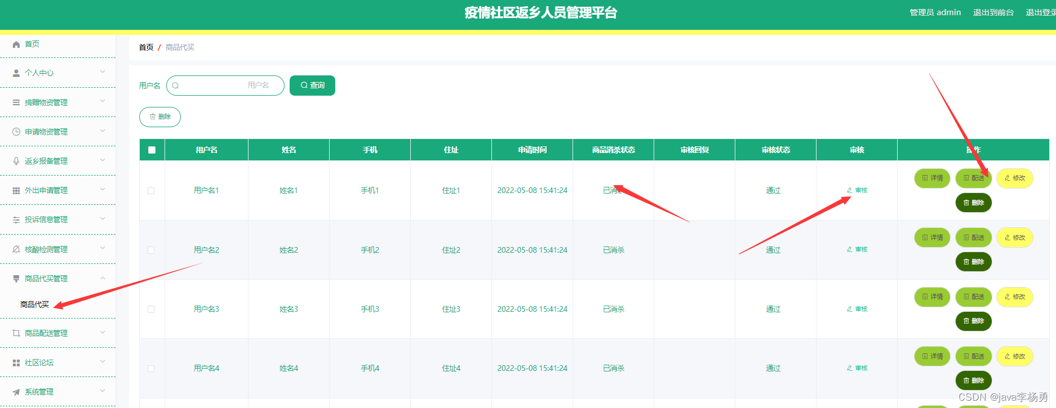Click the 查询 search button

click(x=312, y=86)
